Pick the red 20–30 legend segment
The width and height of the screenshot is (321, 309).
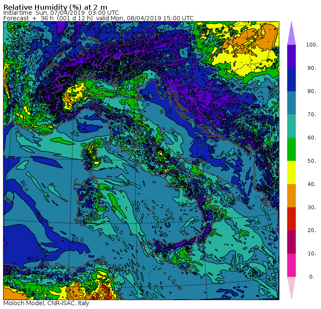pyautogui.click(x=291, y=219)
